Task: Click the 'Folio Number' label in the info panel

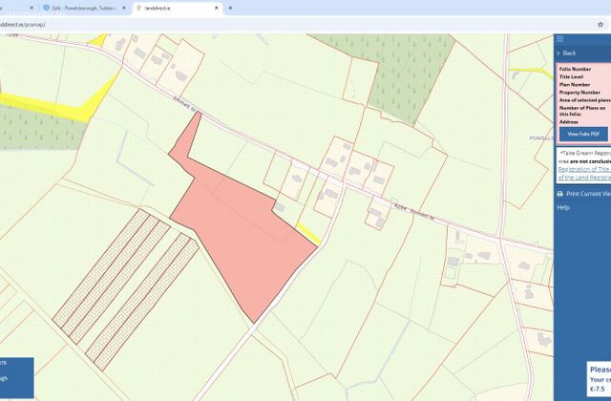Action: tap(575, 69)
